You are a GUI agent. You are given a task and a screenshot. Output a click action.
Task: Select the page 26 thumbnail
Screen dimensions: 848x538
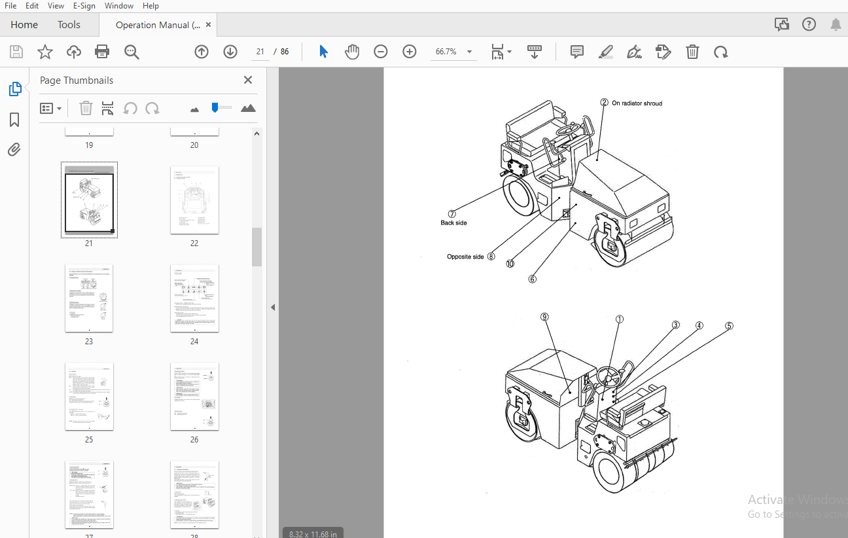pyautogui.click(x=194, y=397)
